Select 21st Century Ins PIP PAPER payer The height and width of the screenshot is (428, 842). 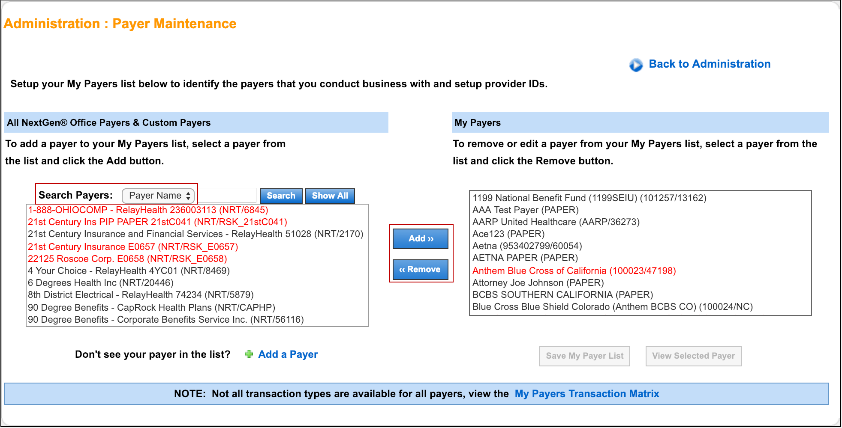coord(197,222)
